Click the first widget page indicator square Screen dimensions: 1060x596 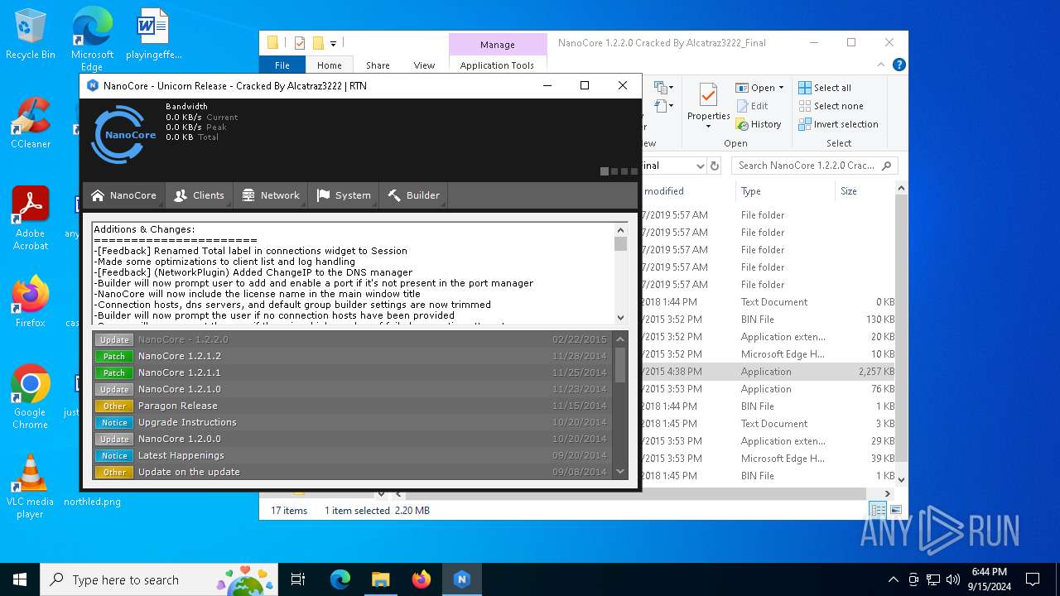(x=605, y=171)
